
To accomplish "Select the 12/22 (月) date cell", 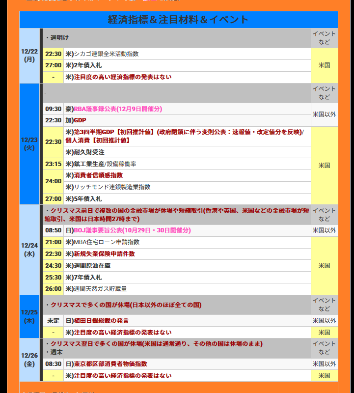I will click(x=29, y=56).
